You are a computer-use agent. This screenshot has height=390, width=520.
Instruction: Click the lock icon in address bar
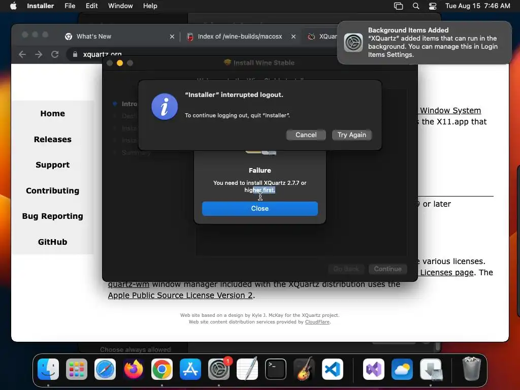pyautogui.click(x=75, y=54)
